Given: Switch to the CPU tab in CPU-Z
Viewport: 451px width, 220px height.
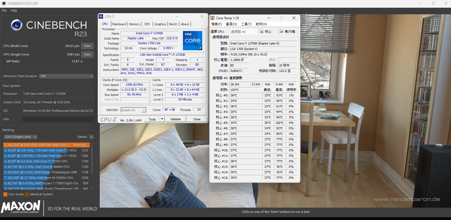Looking at the screenshot, I should click(x=105, y=24).
